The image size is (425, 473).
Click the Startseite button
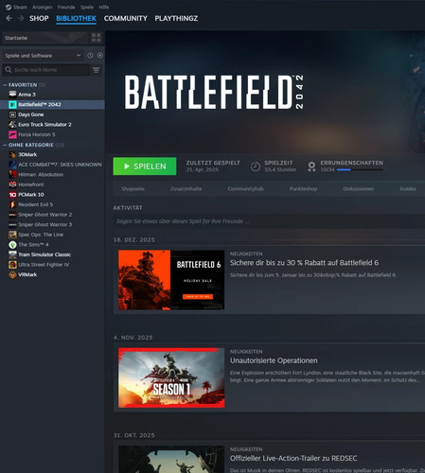pyautogui.click(x=45, y=38)
